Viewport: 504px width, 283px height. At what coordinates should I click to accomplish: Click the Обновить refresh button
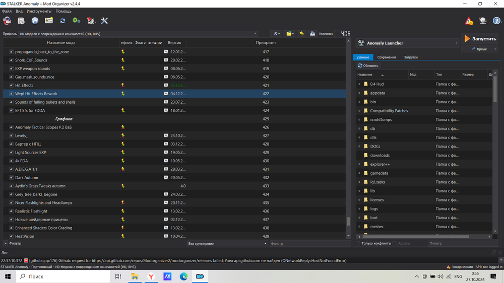[368, 65]
